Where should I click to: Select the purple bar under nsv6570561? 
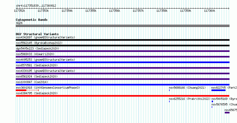(122, 68)
